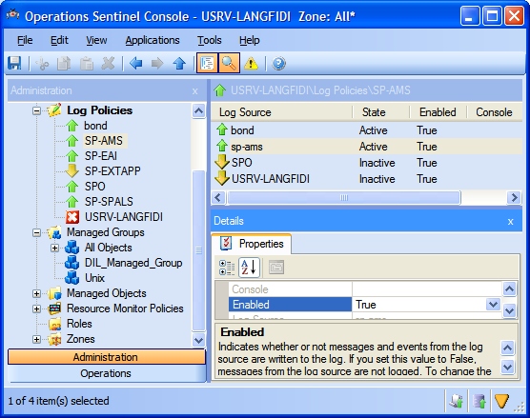Expand the Managed Objects tree node

click(x=36, y=293)
